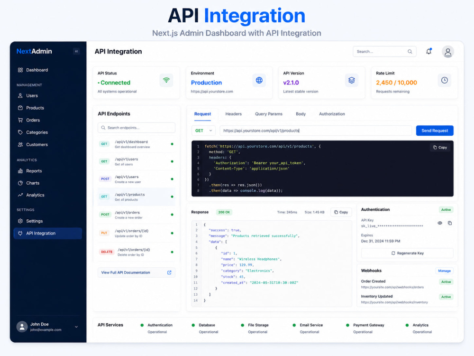Click the File Storage service status
The width and height of the screenshot is (474, 356).
coord(255,328)
